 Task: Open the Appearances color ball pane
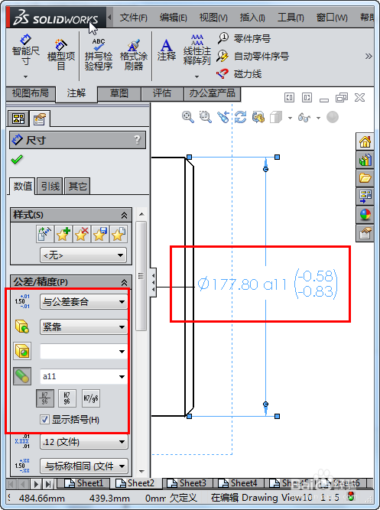(x=365, y=215)
